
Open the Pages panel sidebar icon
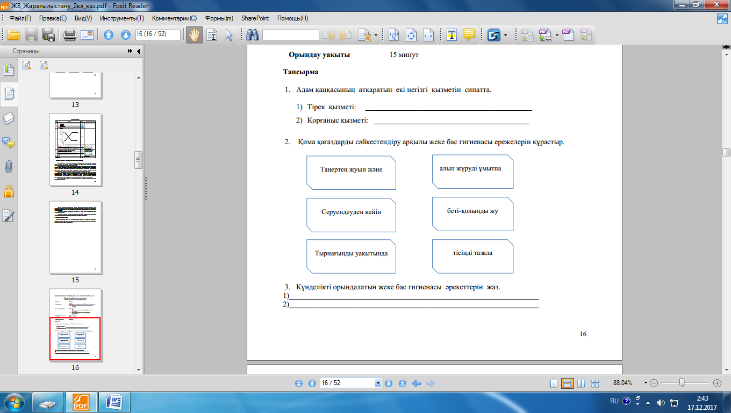click(x=9, y=94)
